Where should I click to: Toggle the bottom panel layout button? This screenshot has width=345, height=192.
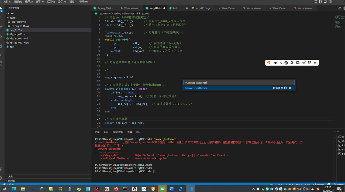[325, 2]
